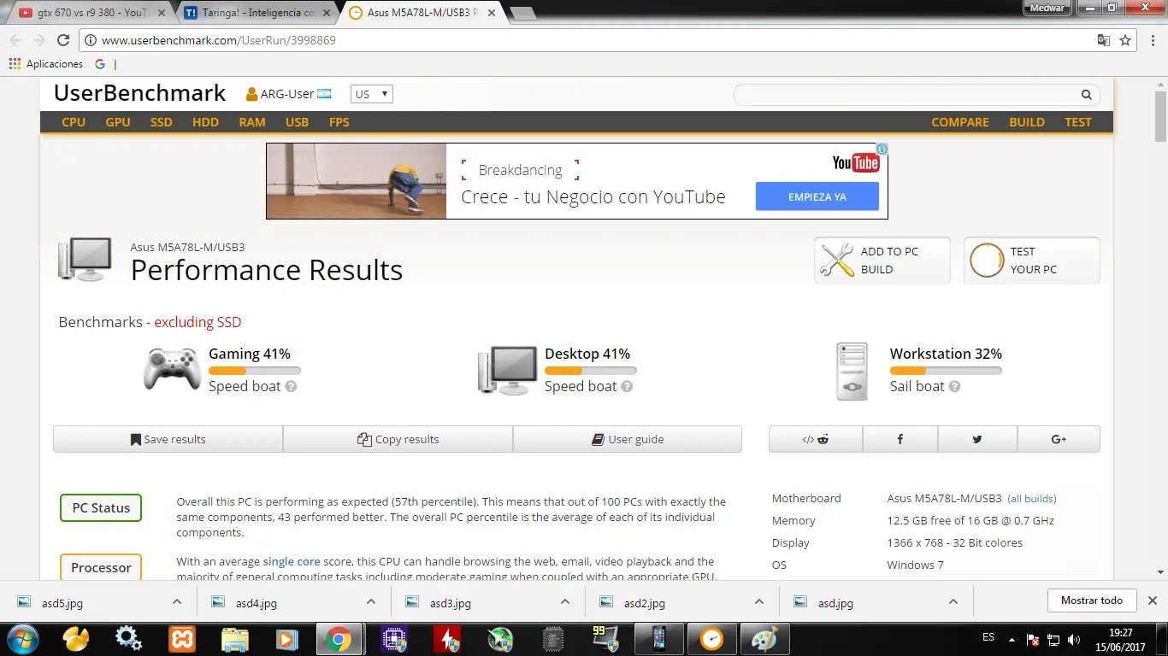Click the Add to PC Build tools icon
The width and height of the screenshot is (1168, 656).
837,260
